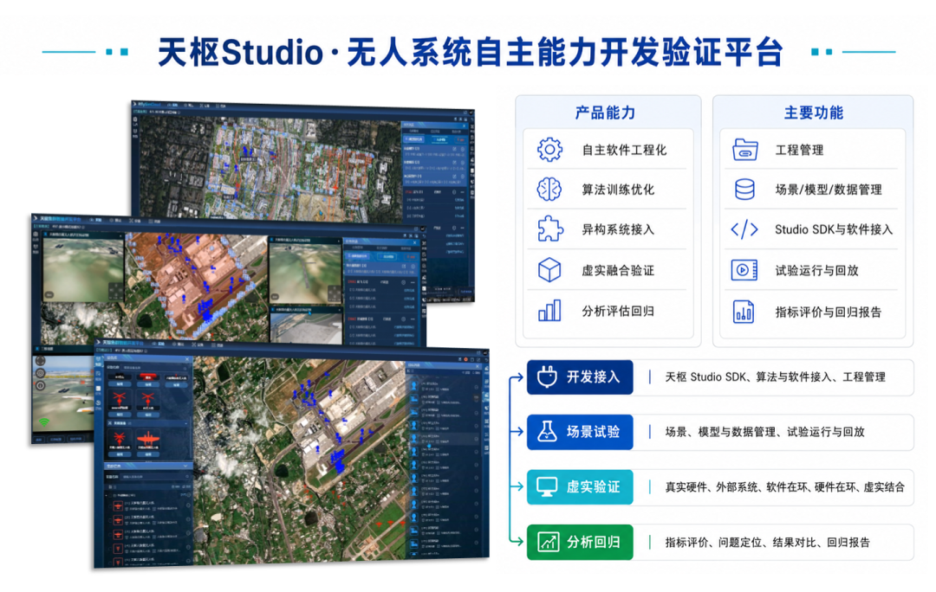Click the 指标评价与回归报告 label
This screenshot has height=592, width=936.
pyautogui.click(x=828, y=312)
